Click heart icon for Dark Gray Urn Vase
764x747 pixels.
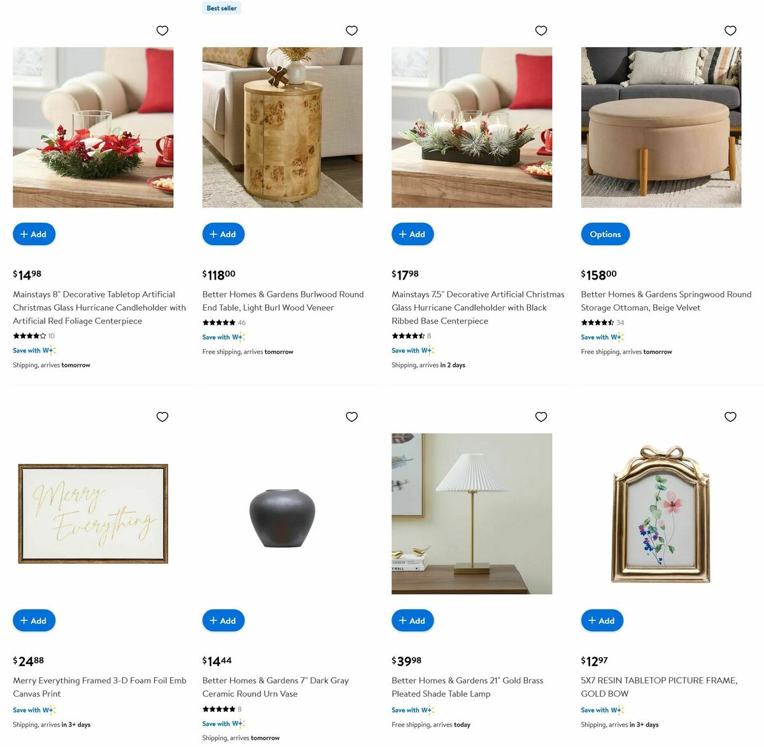click(351, 416)
